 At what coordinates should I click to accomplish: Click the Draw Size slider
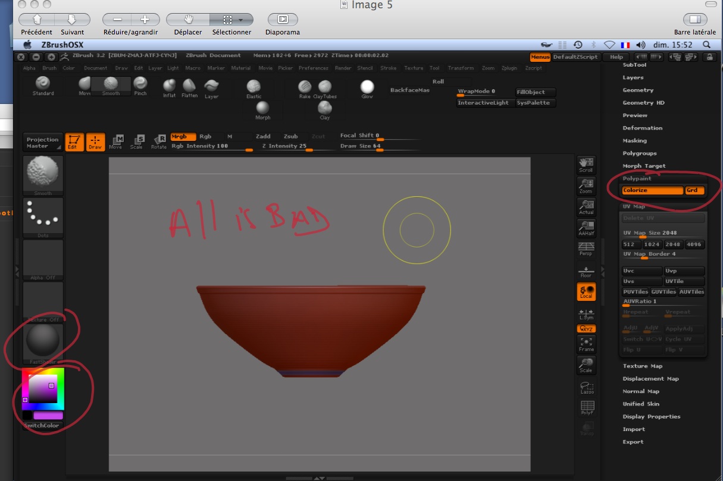(x=380, y=146)
